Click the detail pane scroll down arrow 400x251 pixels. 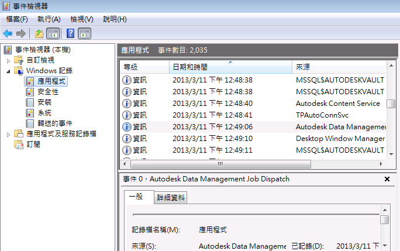(385, 246)
